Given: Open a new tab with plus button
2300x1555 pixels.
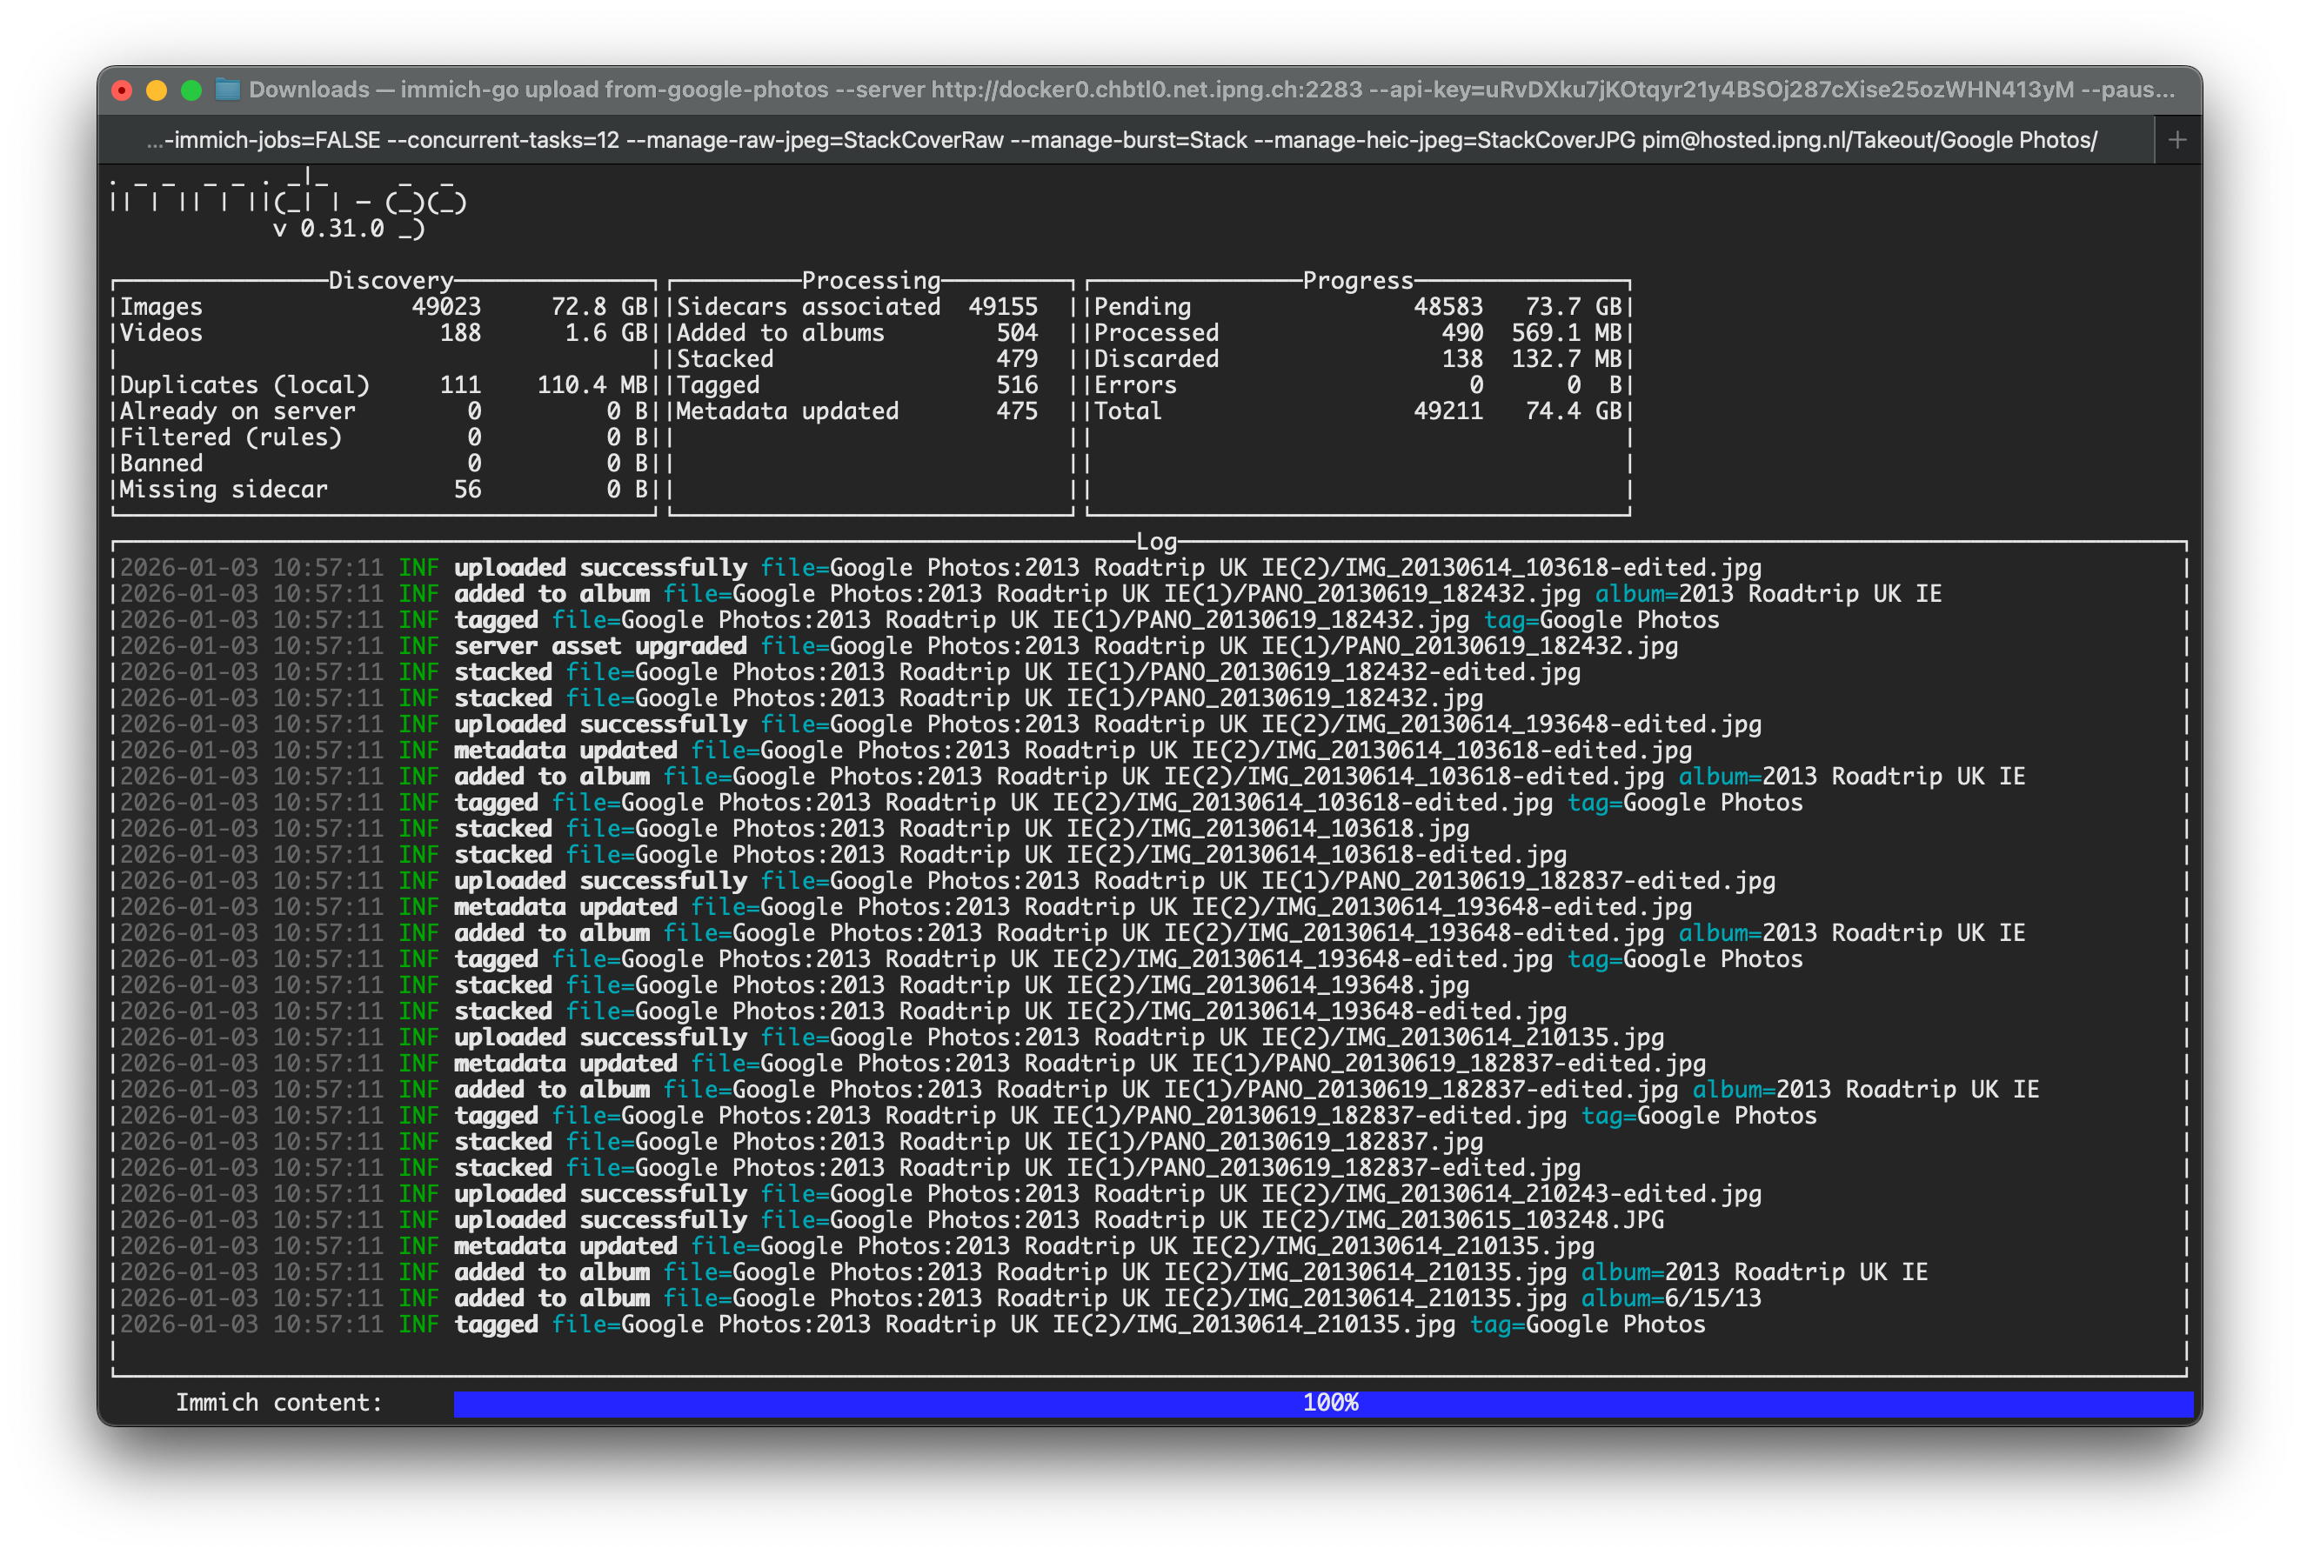Looking at the screenshot, I should (2176, 141).
